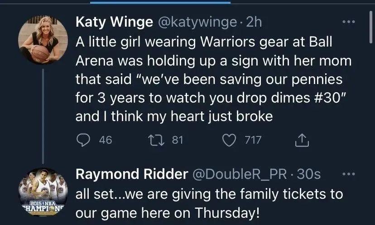Screen dimensions: 375x225
Task: Click the 717 likes count
Action: 253,140
